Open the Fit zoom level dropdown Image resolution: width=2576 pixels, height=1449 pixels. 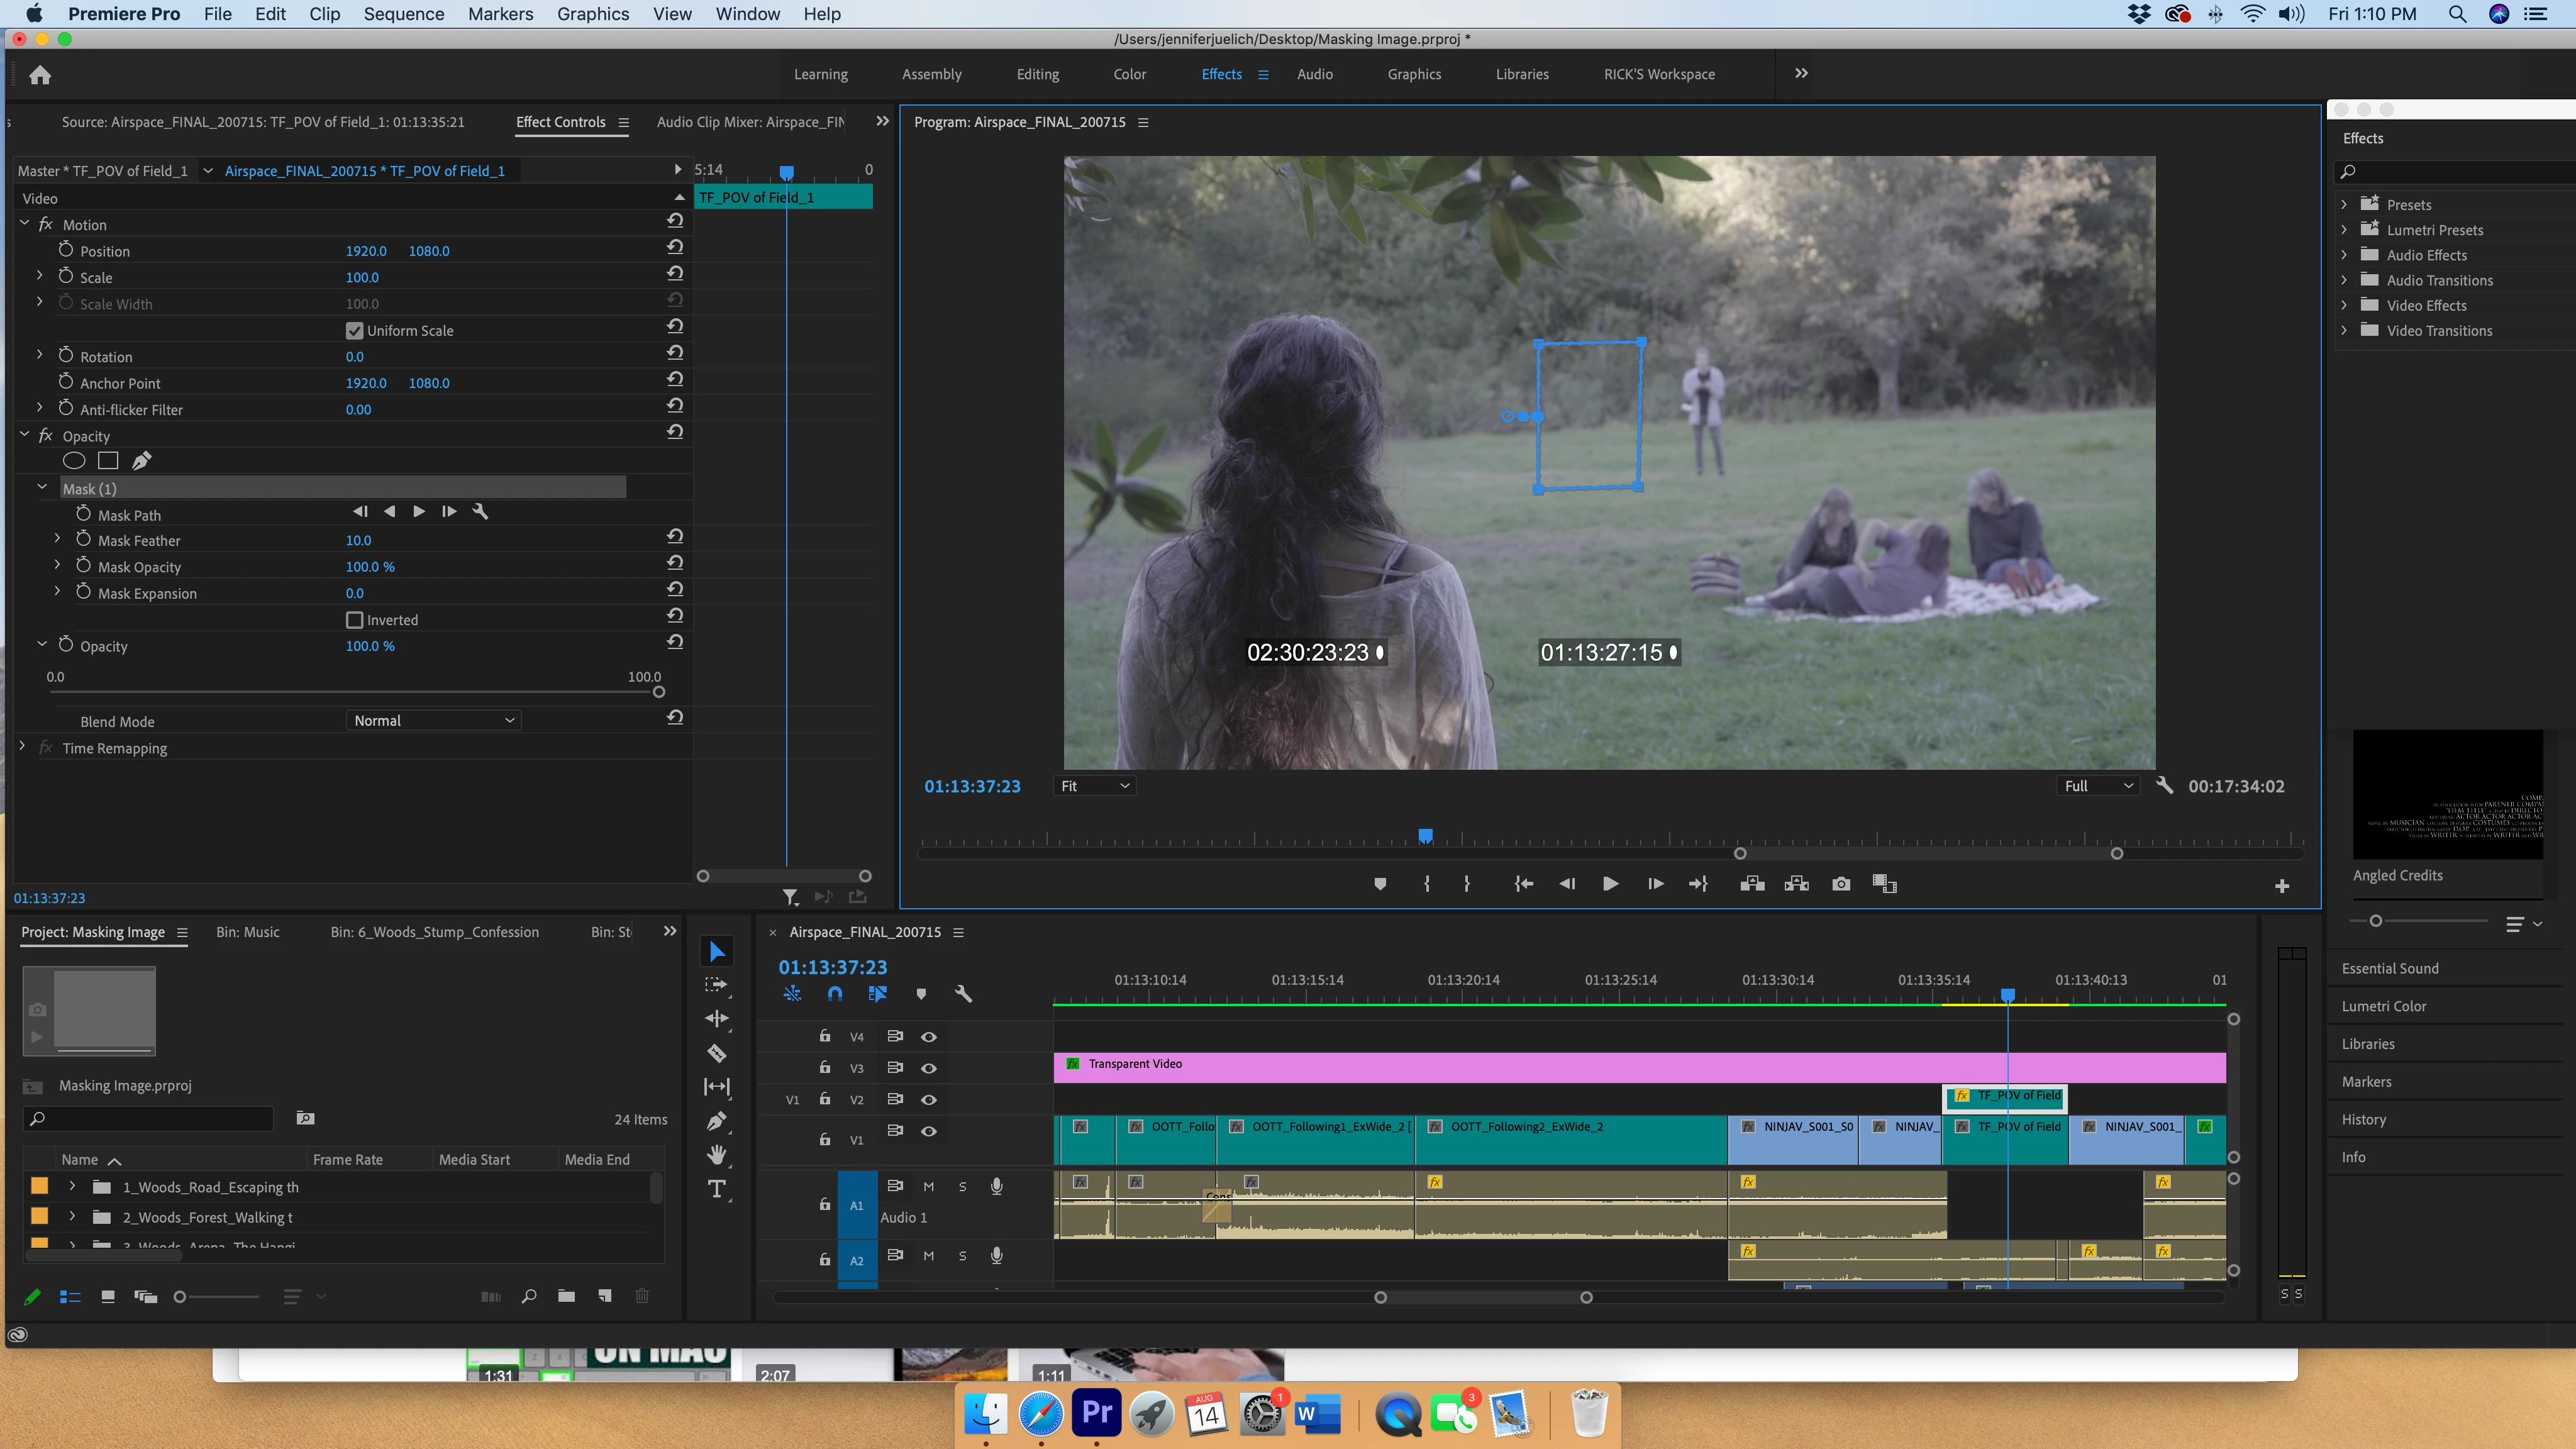[x=1095, y=786]
